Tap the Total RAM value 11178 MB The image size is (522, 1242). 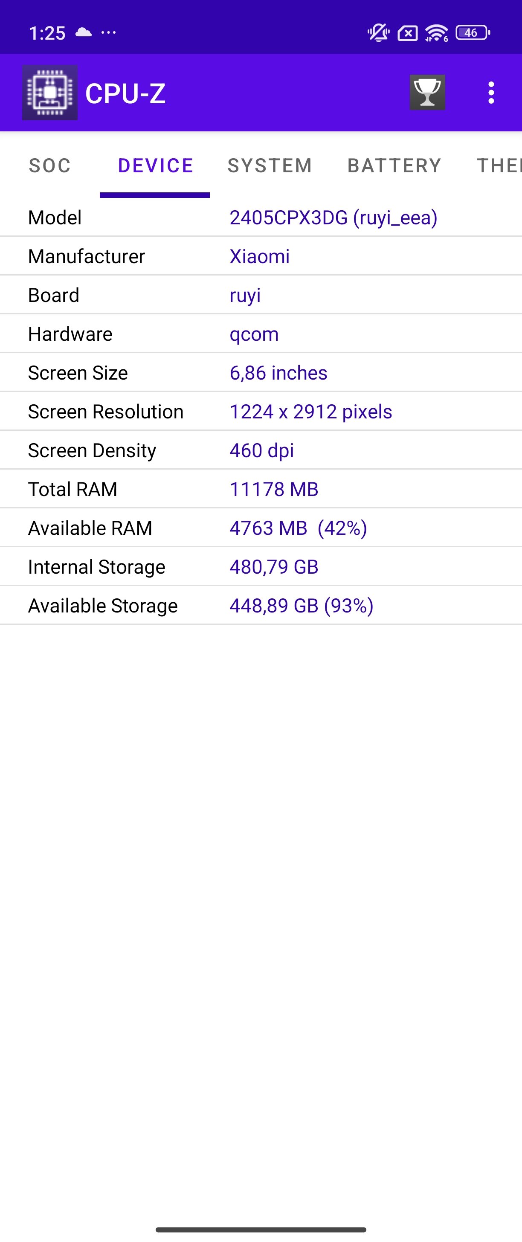(274, 489)
